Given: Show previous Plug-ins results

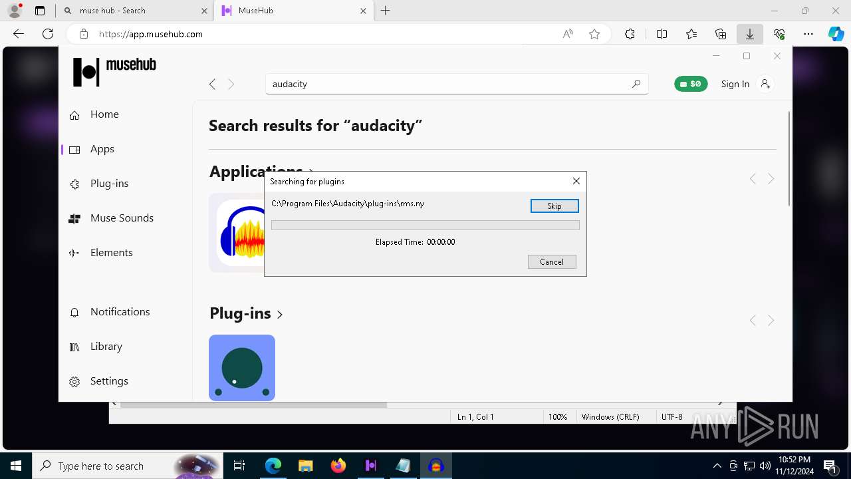Looking at the screenshot, I should tap(753, 321).
